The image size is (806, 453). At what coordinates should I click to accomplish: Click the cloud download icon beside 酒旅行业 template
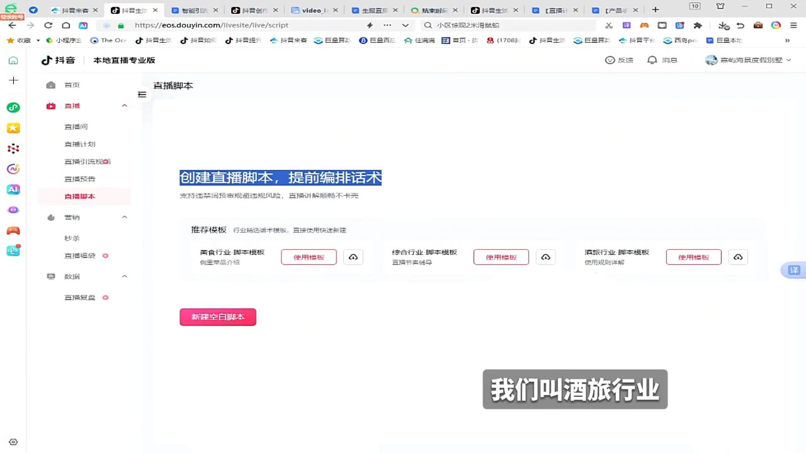[738, 257]
